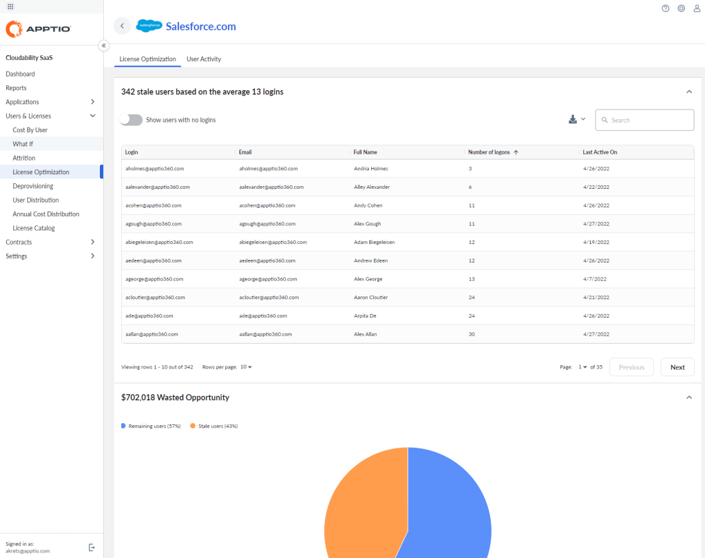Open the settings gear icon top right
This screenshot has width=705, height=558.
coord(681,8)
